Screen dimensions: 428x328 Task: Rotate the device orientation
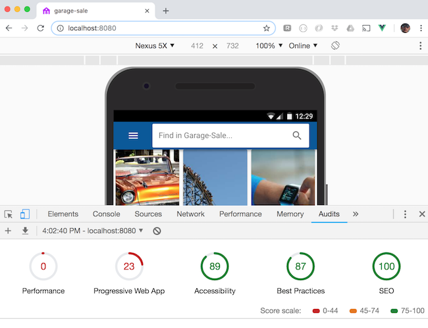[x=335, y=45]
